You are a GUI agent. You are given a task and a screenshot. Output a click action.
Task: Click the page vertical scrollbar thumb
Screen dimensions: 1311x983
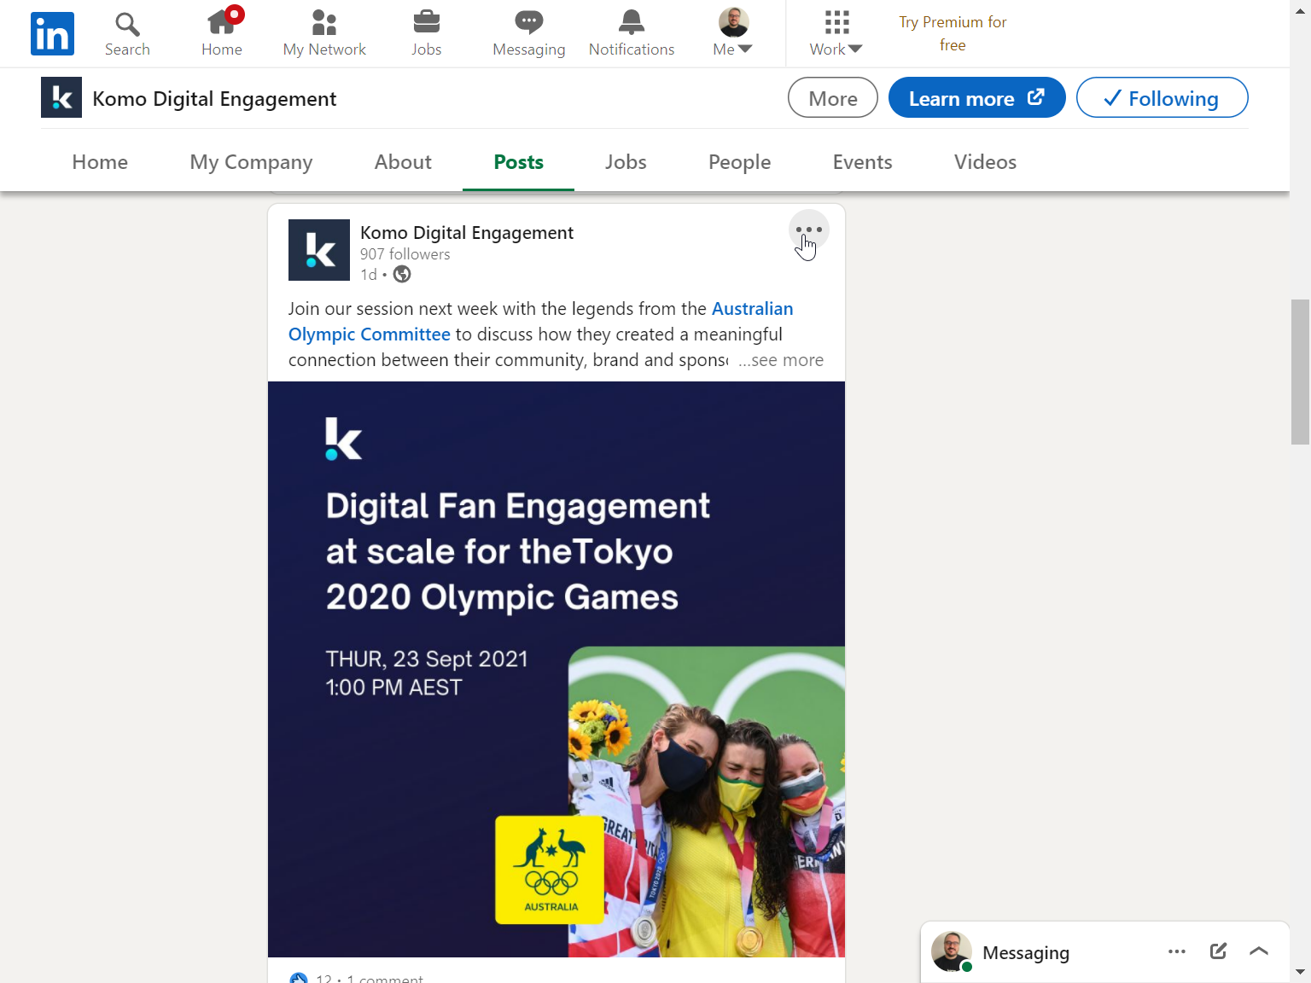[x=1300, y=371]
